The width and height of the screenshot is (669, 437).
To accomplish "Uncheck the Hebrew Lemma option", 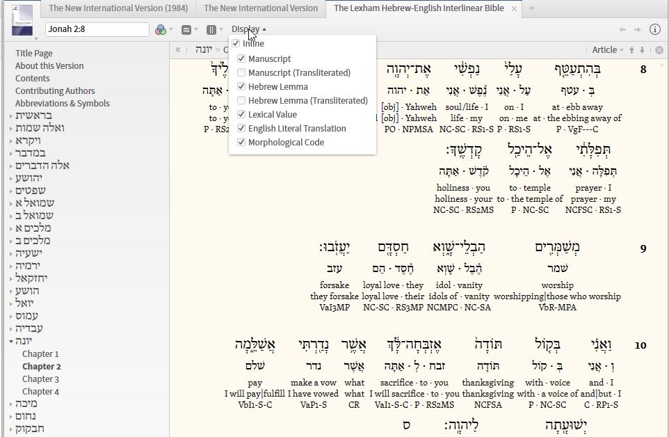I will pos(241,86).
